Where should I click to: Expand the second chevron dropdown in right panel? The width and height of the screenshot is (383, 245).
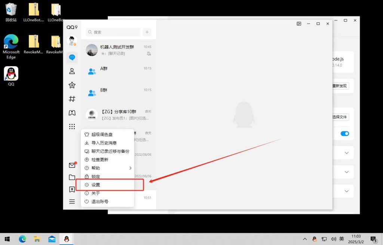pyautogui.click(x=346, y=172)
